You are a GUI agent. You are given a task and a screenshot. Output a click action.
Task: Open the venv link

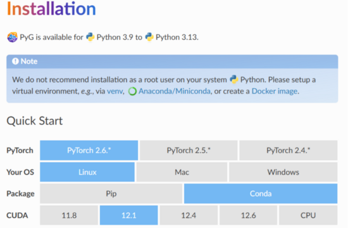(115, 91)
